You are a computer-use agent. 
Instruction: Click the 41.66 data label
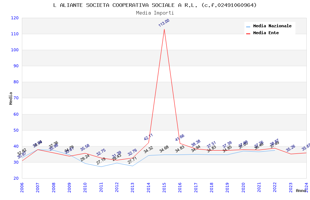(180, 137)
